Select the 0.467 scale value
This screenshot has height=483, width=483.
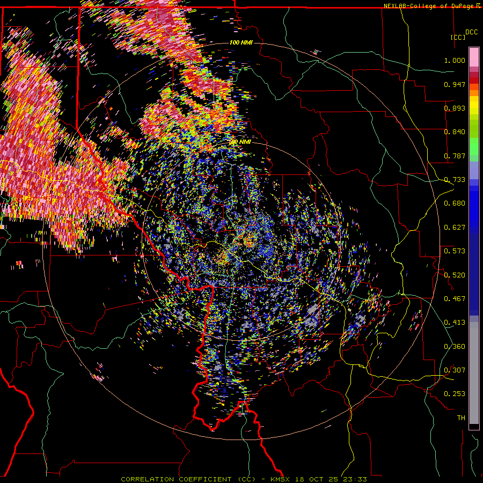tap(455, 299)
